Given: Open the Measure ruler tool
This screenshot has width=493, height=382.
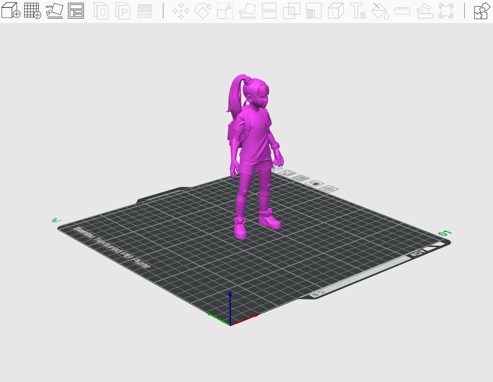Looking at the screenshot, I should point(402,10).
